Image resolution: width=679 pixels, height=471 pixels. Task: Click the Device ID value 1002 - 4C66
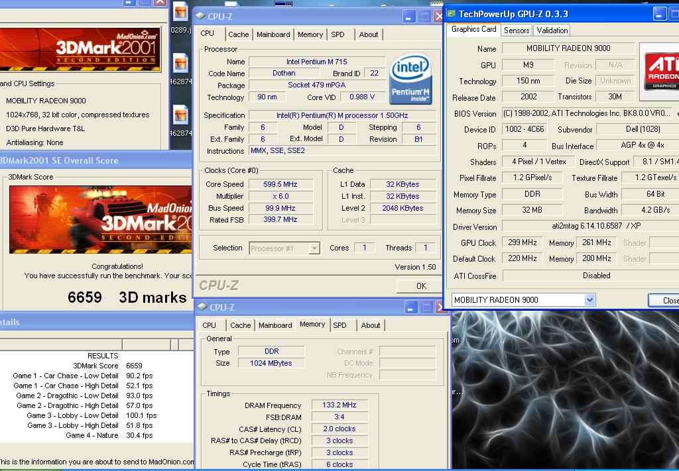525,129
